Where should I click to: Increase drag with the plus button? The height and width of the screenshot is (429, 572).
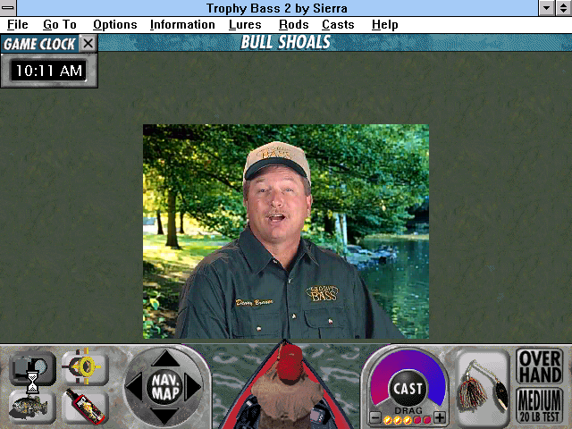coord(440,418)
